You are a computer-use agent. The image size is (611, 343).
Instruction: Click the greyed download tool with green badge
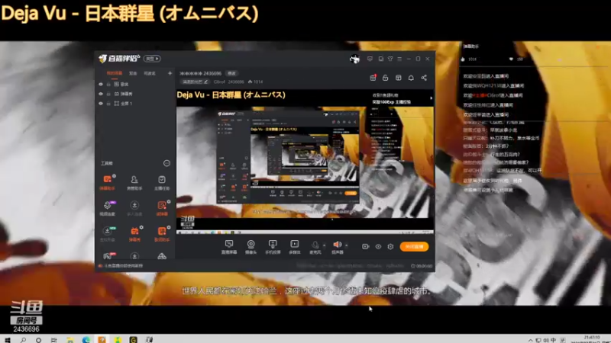[107, 234]
